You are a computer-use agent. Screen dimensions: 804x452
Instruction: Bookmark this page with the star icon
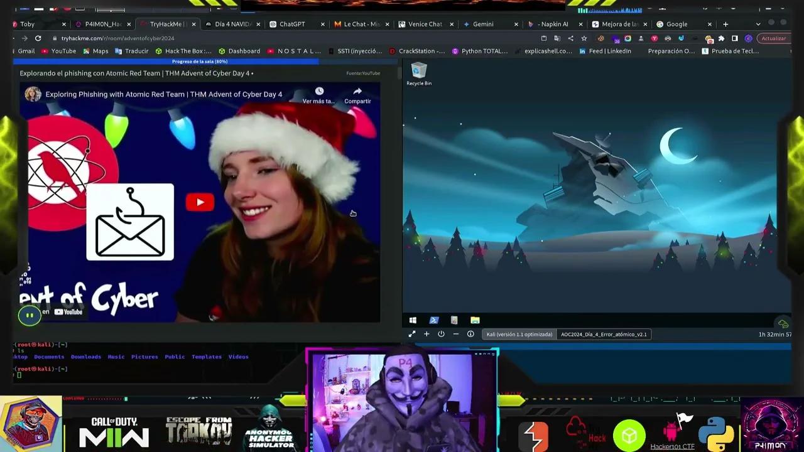click(x=584, y=38)
